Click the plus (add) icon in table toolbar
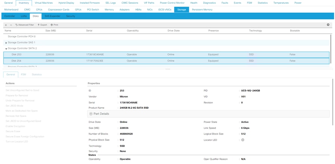The width and height of the screenshot is (335, 164). point(6,25)
